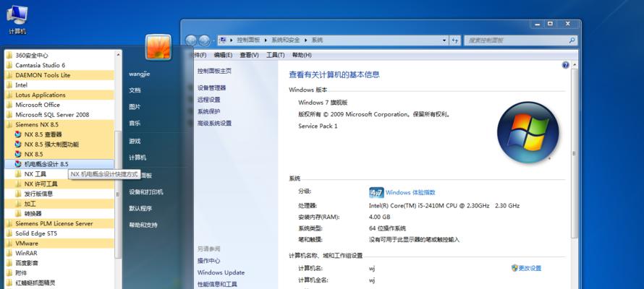Launch NX 8.5 查看器 shortcut
This screenshot has width=644, height=289.
(59, 134)
